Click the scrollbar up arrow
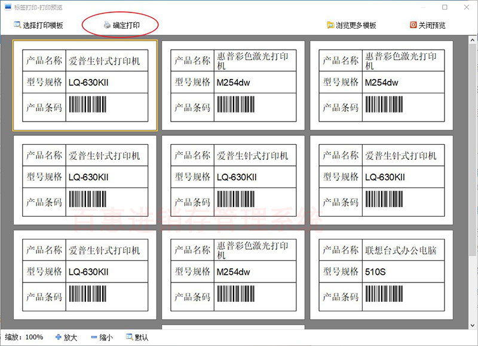The width and height of the screenshot is (478, 346). [x=473, y=40]
